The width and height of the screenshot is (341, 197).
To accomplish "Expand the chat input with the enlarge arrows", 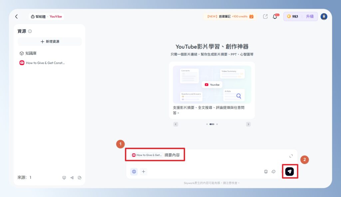I will click(x=291, y=155).
